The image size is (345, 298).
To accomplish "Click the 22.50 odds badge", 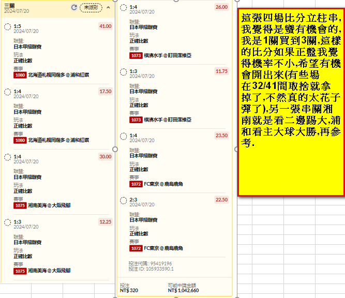I will coord(221,200).
